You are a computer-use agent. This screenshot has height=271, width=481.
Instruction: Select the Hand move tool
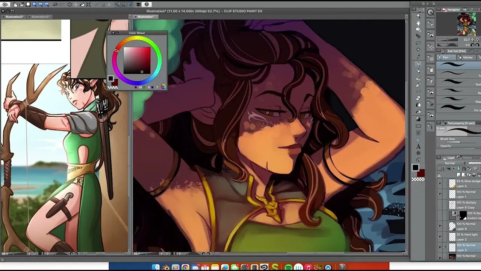(x=418, y=23)
